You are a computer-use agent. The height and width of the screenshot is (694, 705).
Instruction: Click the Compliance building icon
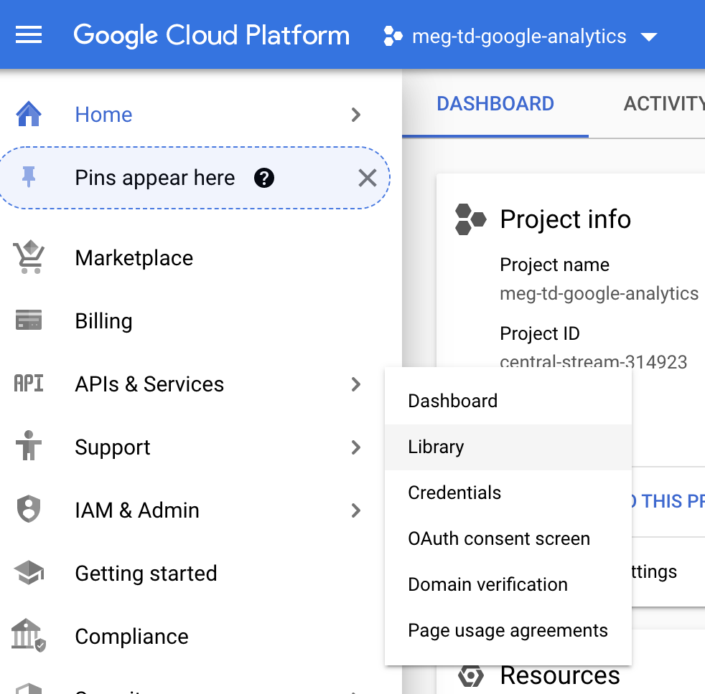(29, 637)
